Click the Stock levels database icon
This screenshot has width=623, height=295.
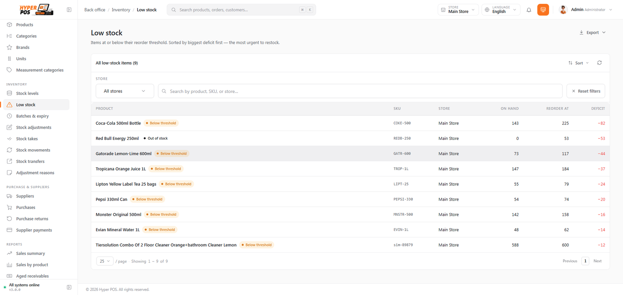(9, 93)
